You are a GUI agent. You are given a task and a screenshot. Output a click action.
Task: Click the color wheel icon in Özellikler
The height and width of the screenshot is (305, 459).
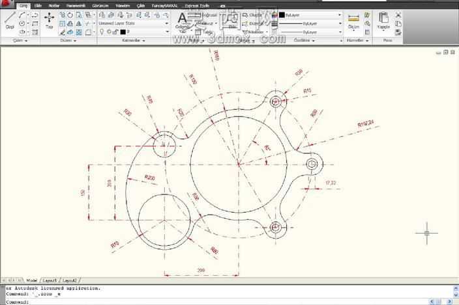coord(274,15)
